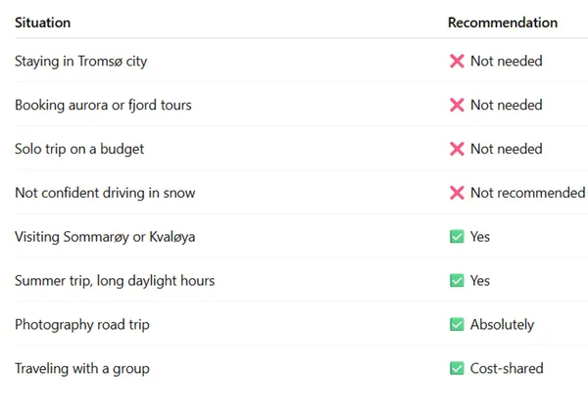Click Solo trip on a budget text
Screen dimensions: 588x416
pyautogui.click(x=79, y=149)
